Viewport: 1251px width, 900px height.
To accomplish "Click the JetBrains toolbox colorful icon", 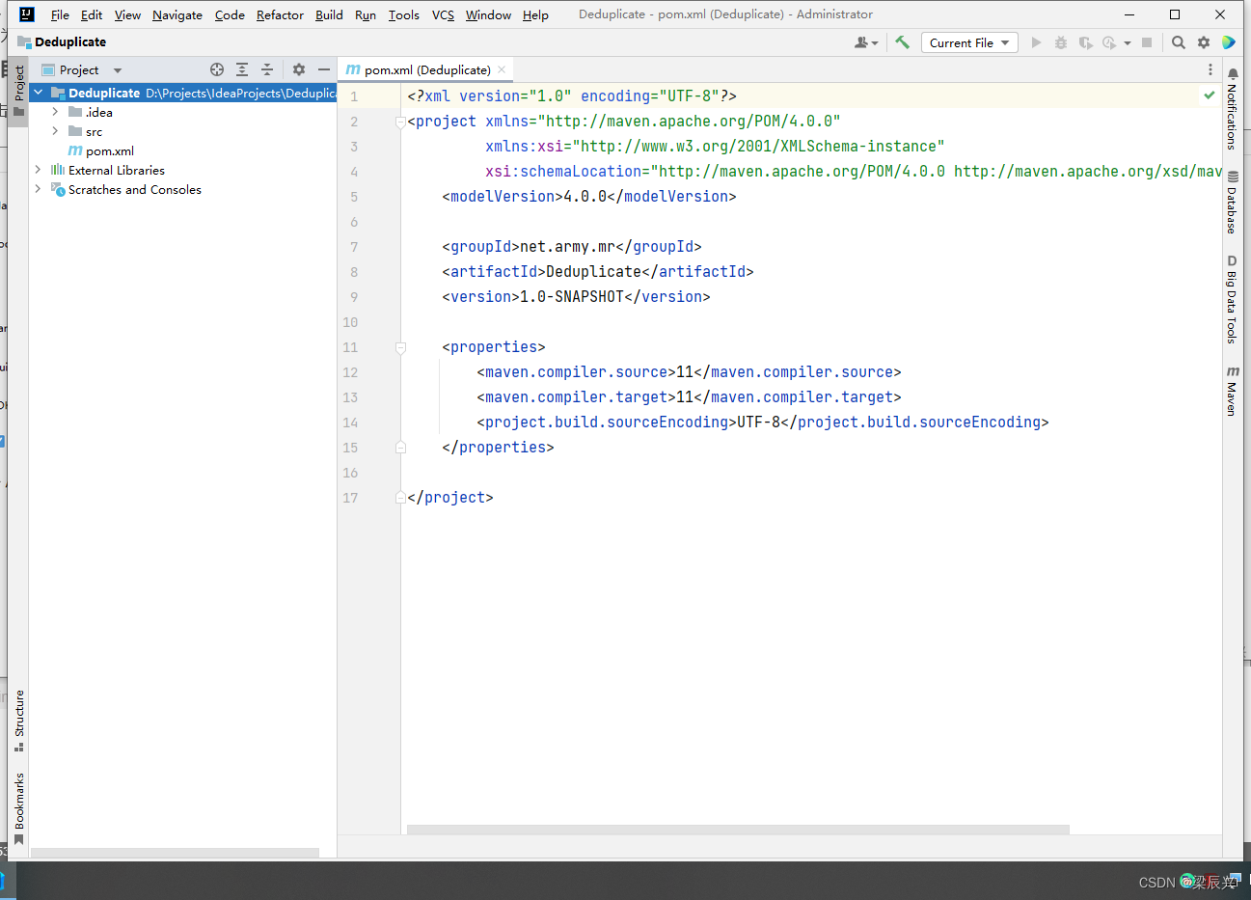I will tap(1229, 42).
